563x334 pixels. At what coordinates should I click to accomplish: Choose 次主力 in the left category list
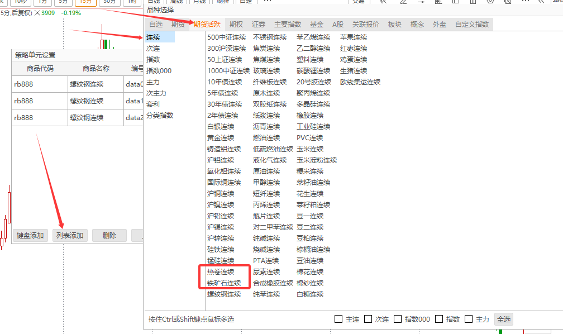[x=156, y=93]
